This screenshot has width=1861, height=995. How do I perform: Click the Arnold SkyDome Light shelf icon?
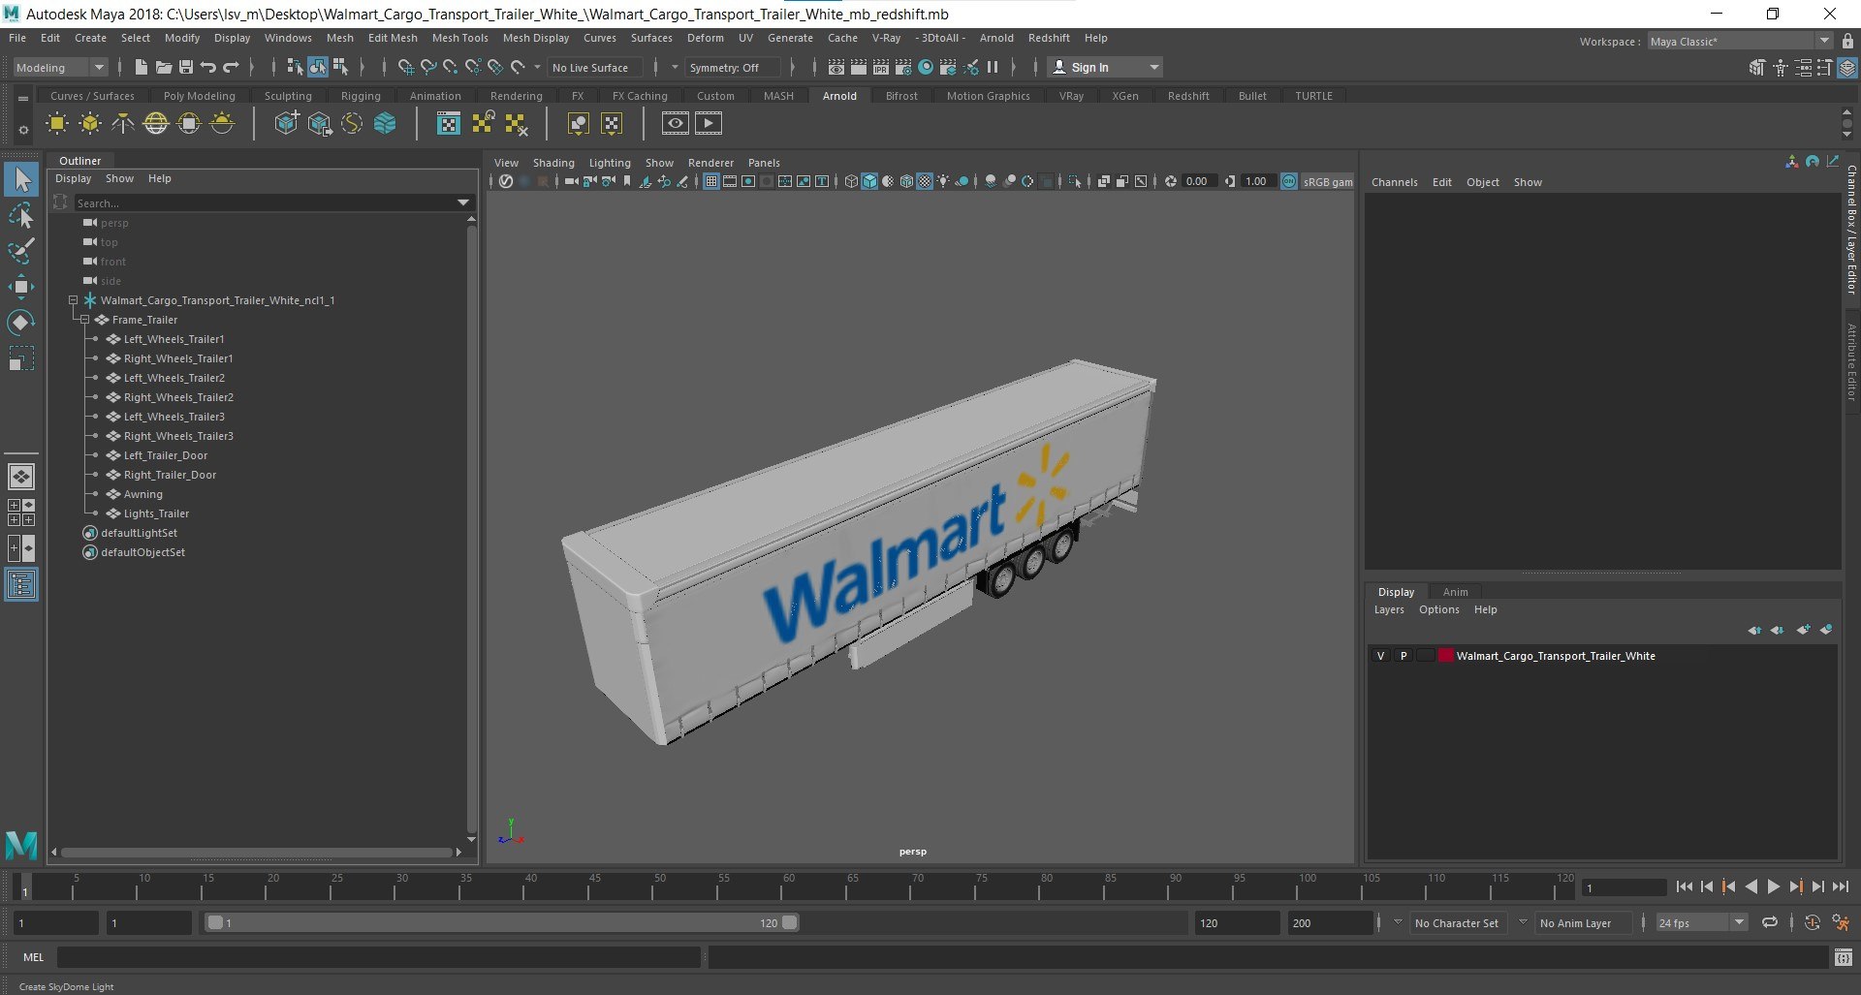156,123
